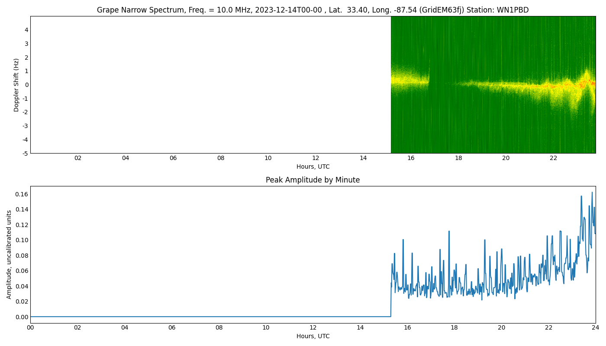Click the 0.00 amplitude tick label
This screenshot has width=606, height=346.
click(x=22, y=317)
